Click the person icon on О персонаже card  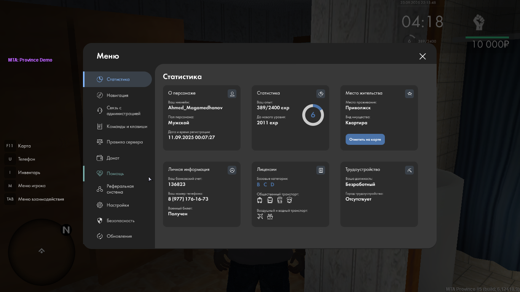point(232,94)
